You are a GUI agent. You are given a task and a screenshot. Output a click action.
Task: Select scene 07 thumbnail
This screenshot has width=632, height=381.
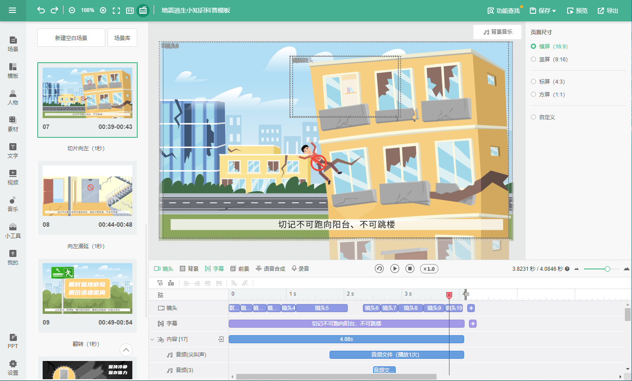tap(87, 100)
